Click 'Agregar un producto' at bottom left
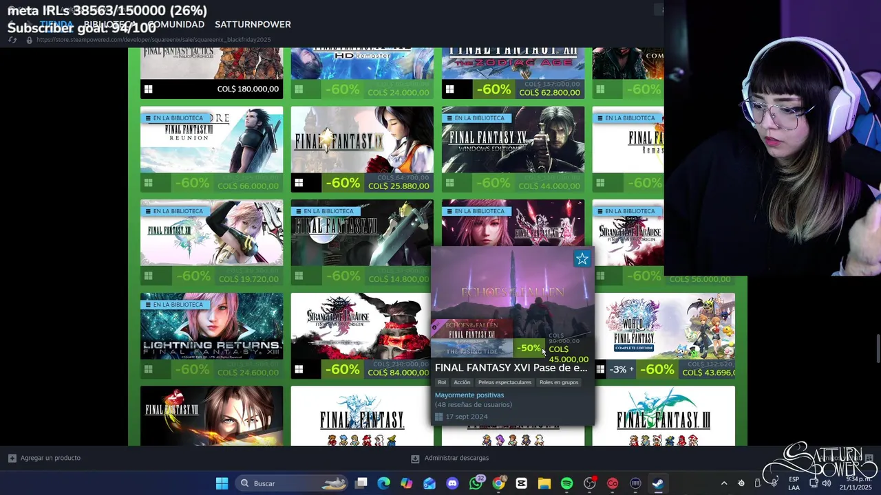Image resolution: width=881 pixels, height=495 pixels. point(50,458)
